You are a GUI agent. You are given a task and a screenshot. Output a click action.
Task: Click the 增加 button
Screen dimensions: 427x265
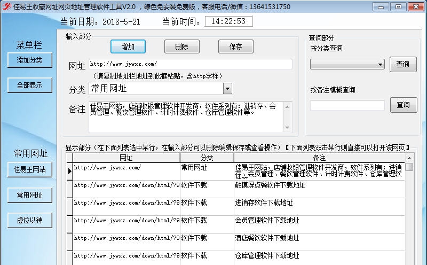[128, 46]
